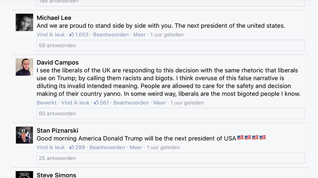Open the Meer menu under Michael Lee's comment
318x178 pixels.
(140, 34)
